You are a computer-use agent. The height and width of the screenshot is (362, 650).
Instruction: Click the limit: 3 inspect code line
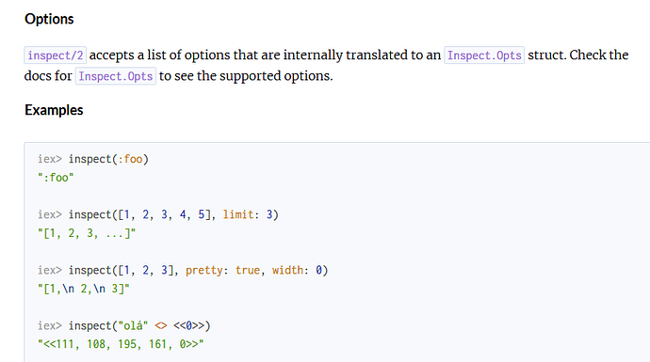(x=158, y=214)
